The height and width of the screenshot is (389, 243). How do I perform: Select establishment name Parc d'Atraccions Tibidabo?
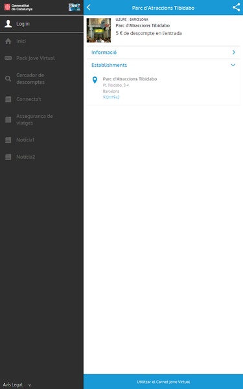coord(130,79)
